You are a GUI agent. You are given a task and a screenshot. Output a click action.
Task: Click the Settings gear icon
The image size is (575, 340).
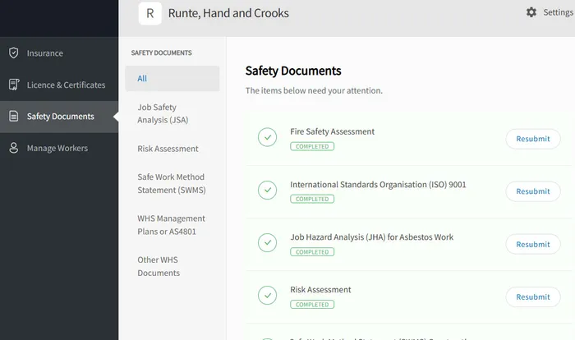[531, 12]
